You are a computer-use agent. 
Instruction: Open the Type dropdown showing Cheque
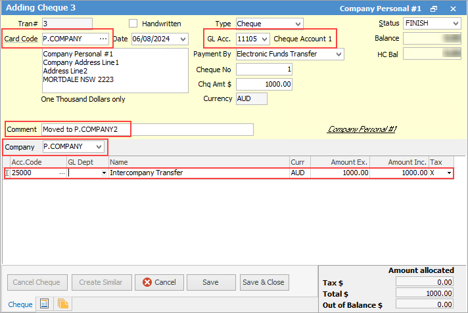pyautogui.click(x=298, y=24)
